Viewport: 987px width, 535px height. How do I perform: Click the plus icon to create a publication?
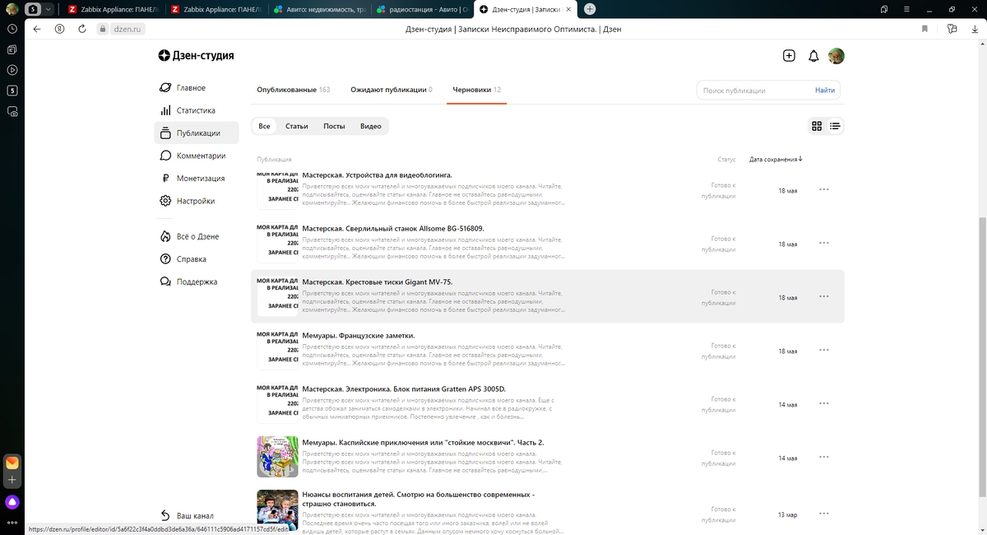[x=789, y=56]
